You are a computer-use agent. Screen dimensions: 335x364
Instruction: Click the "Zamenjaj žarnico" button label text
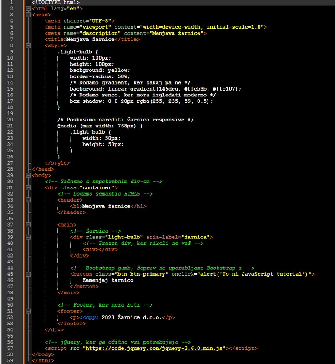click(108, 280)
